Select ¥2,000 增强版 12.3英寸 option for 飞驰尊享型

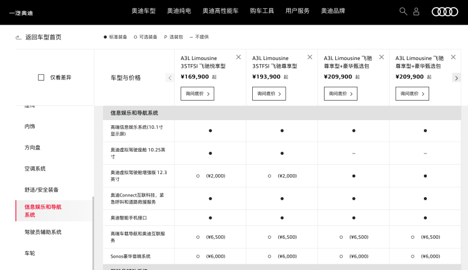coord(269,176)
